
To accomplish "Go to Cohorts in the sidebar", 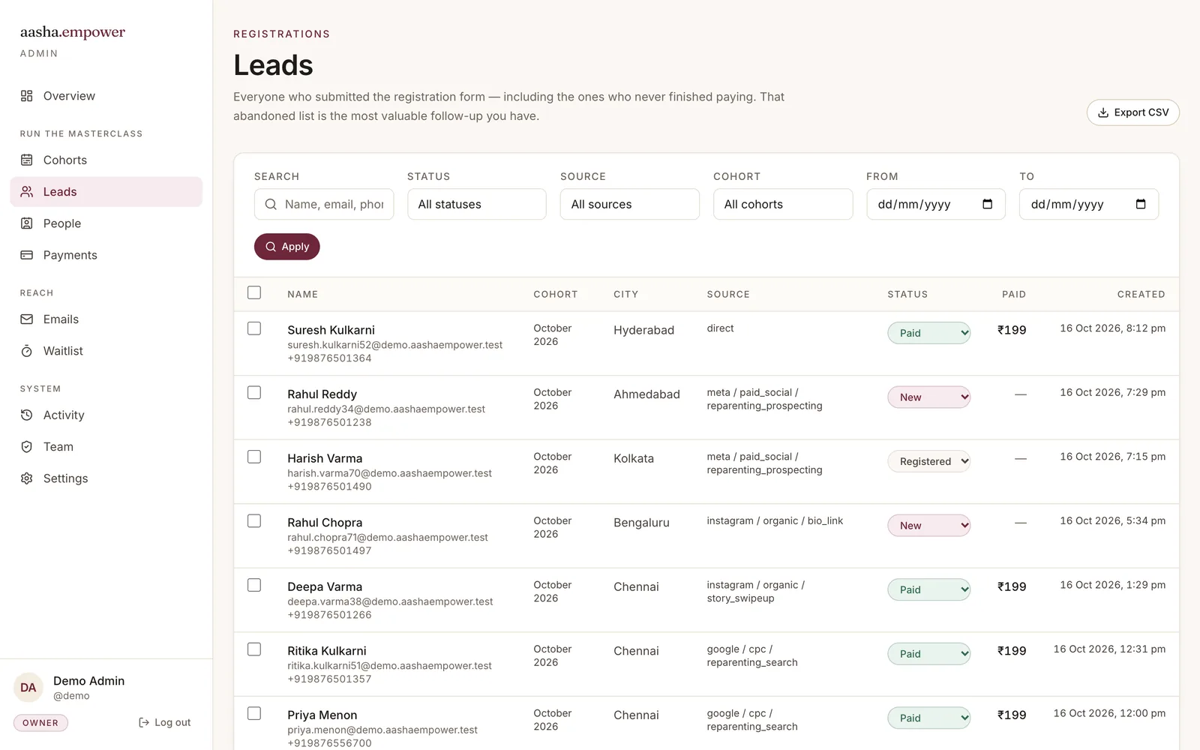I will 106,160.
